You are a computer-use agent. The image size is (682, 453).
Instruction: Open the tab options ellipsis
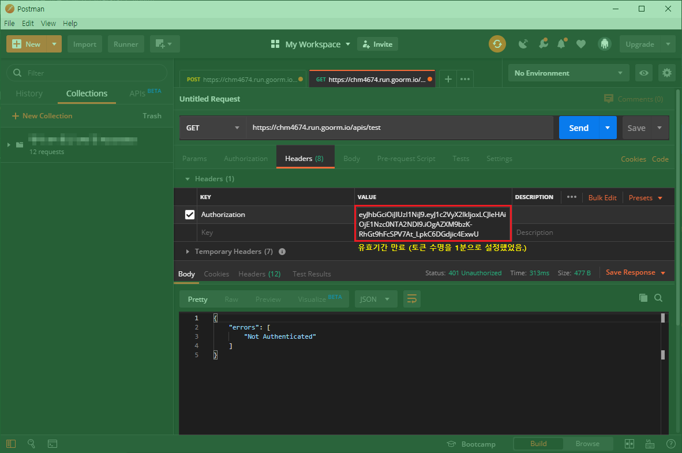(x=465, y=79)
